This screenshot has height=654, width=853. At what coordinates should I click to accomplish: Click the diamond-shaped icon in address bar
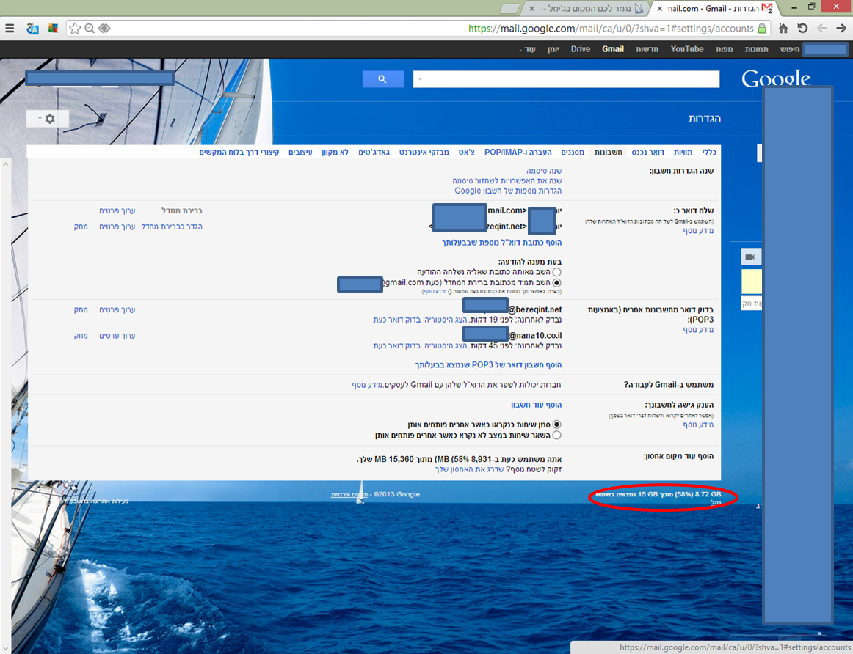click(104, 29)
